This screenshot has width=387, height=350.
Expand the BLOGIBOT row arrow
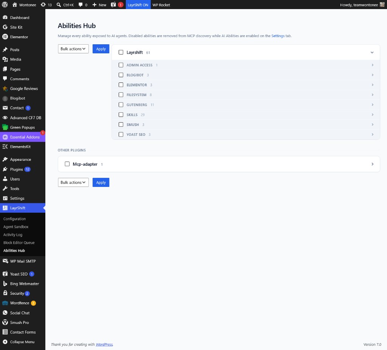tap(372, 75)
